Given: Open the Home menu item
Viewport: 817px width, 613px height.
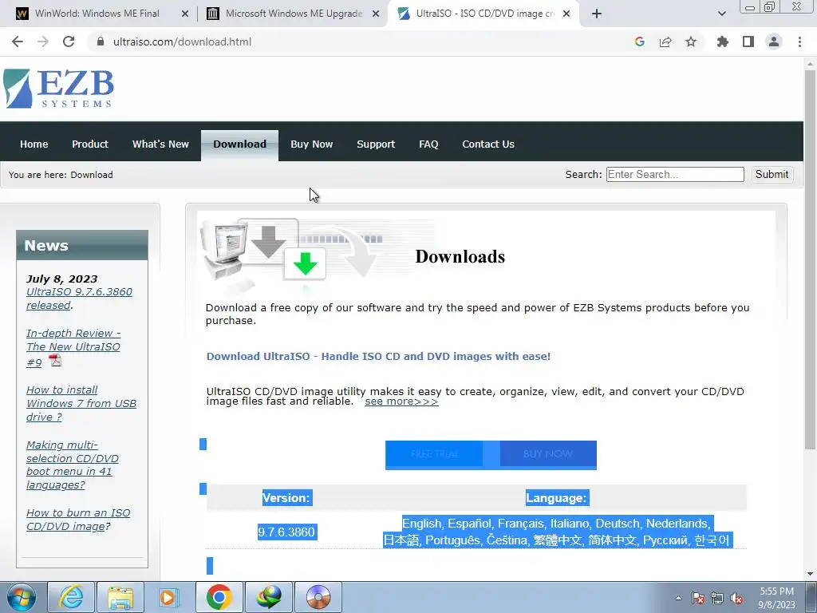Looking at the screenshot, I should coord(34,144).
